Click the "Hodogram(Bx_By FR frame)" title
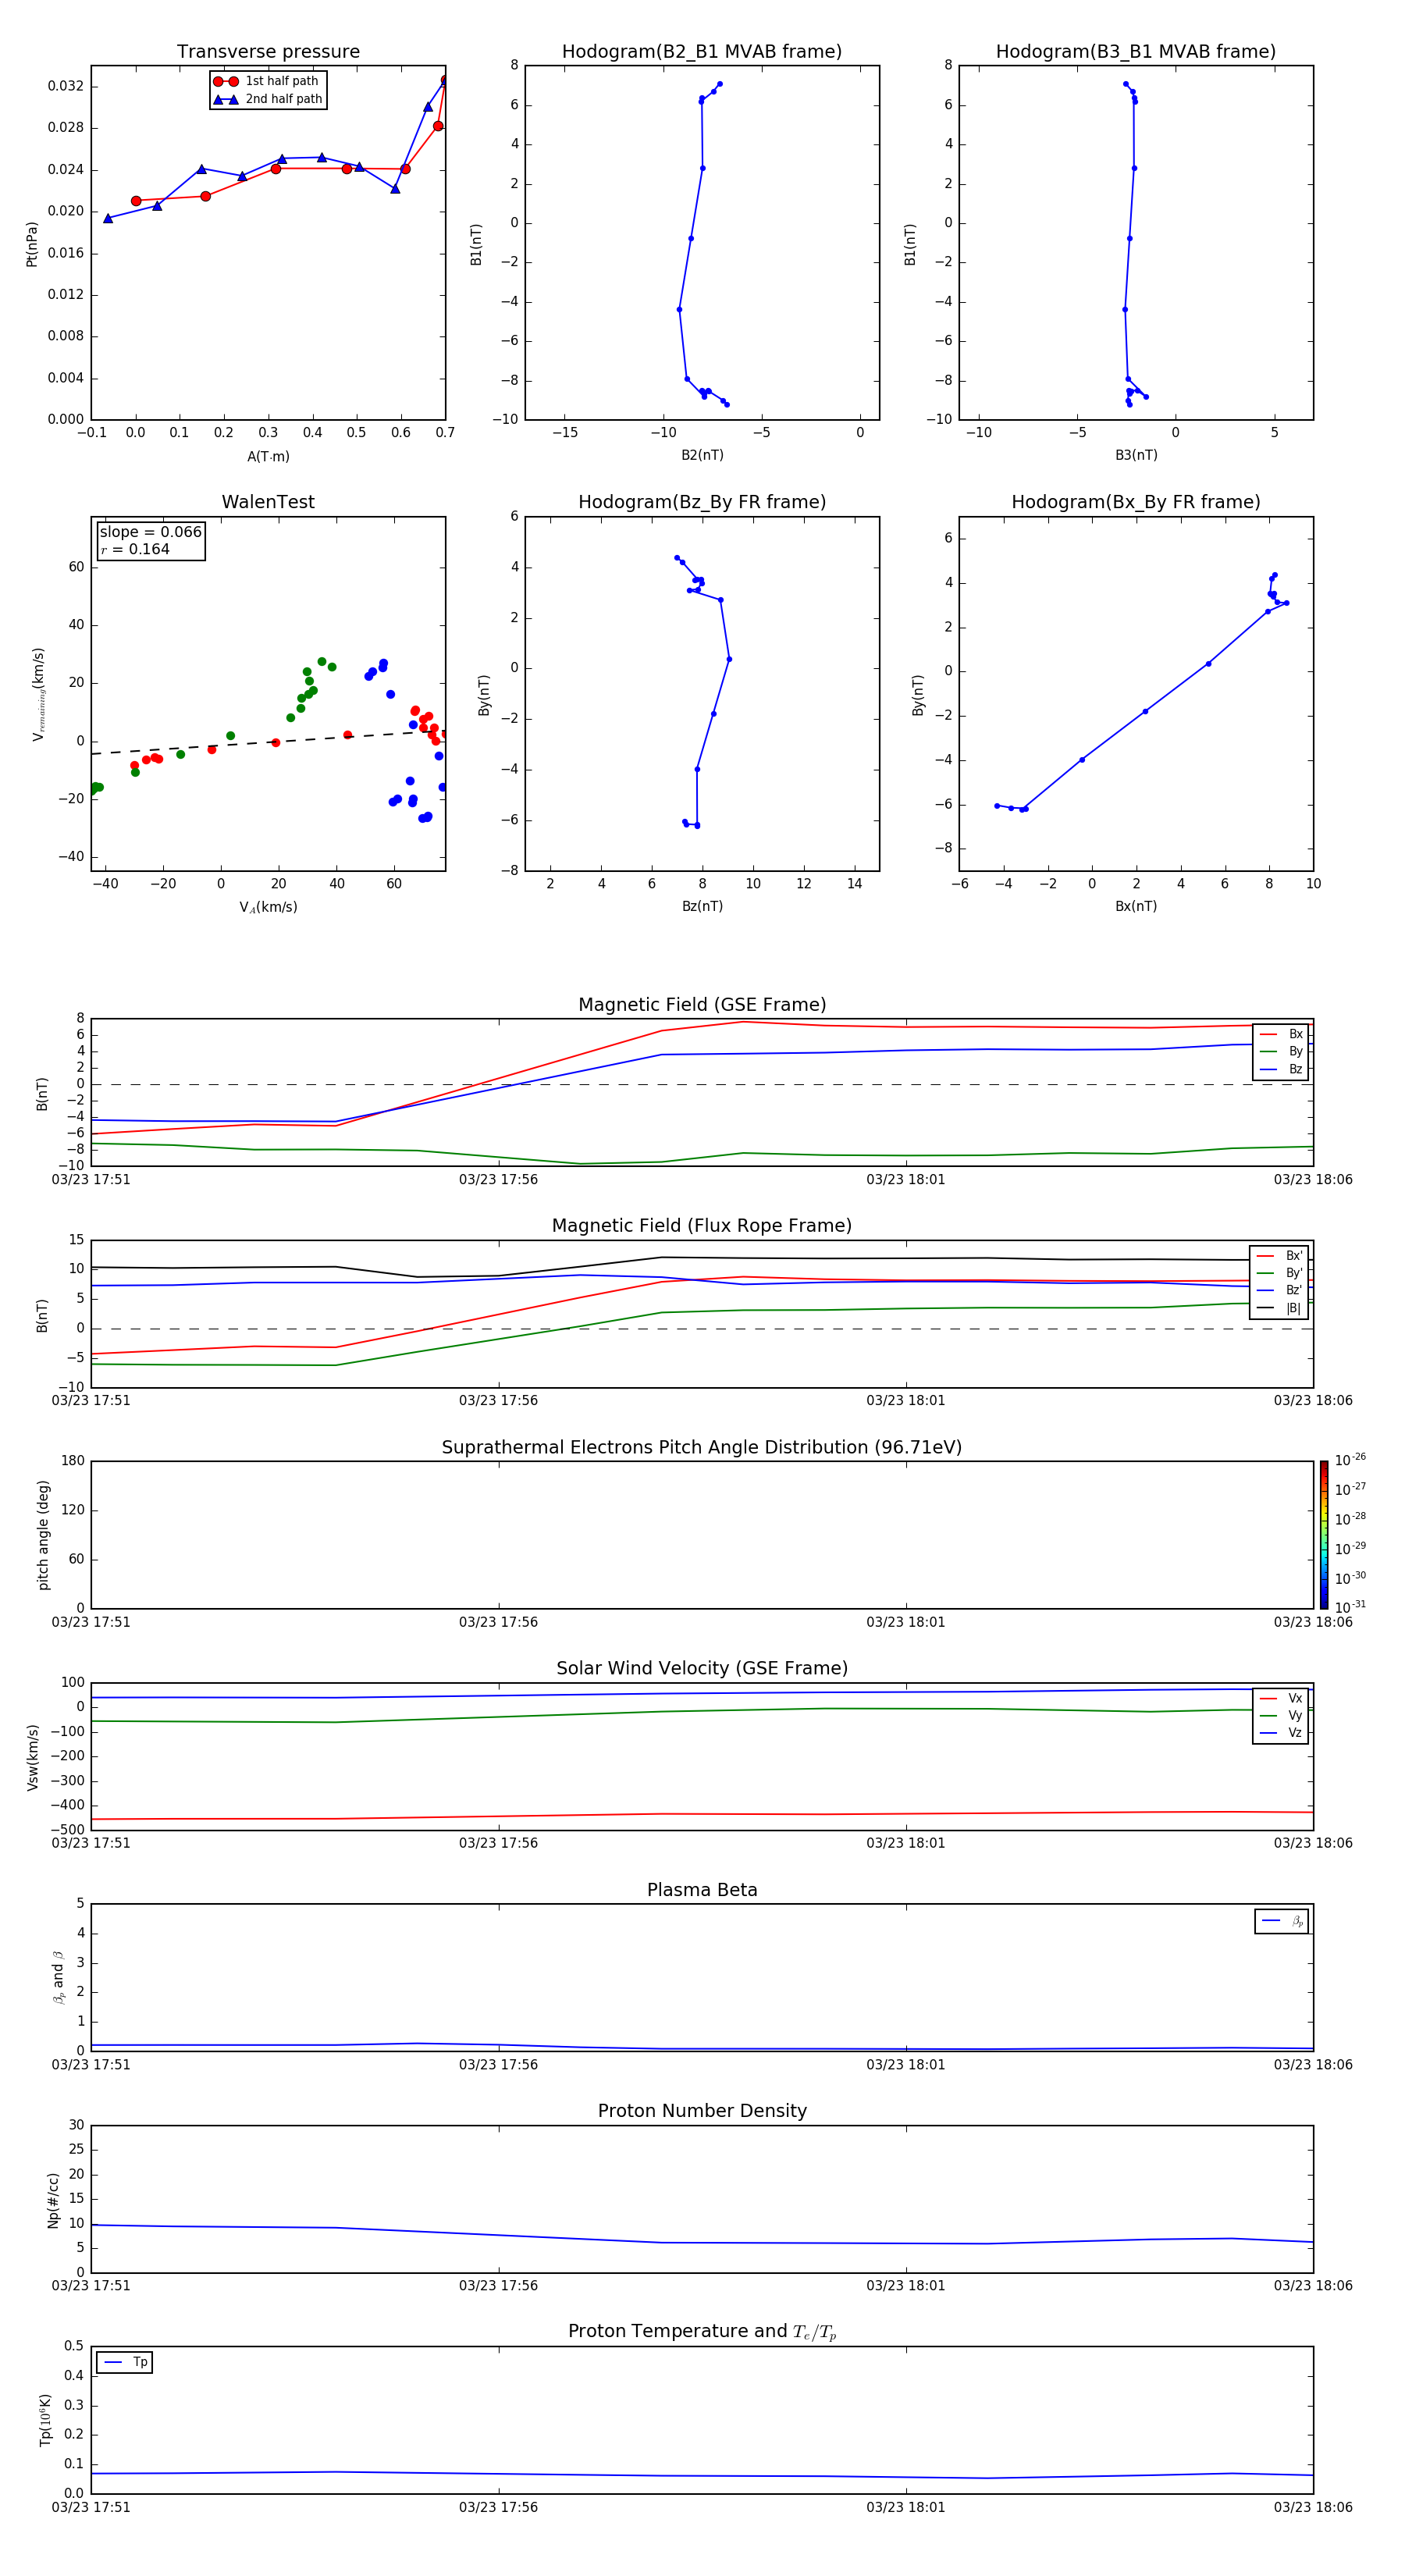The width and height of the screenshot is (1405, 2576). (x=1136, y=502)
